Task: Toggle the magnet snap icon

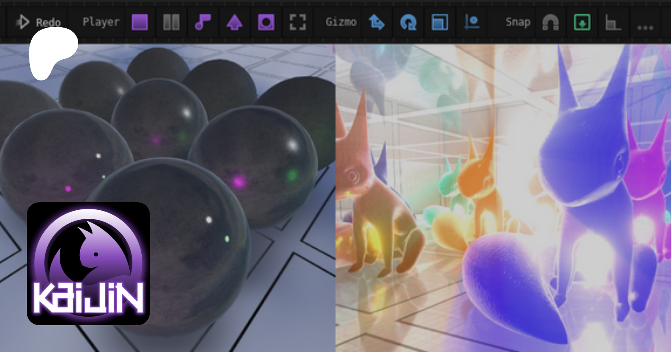Action: point(550,22)
